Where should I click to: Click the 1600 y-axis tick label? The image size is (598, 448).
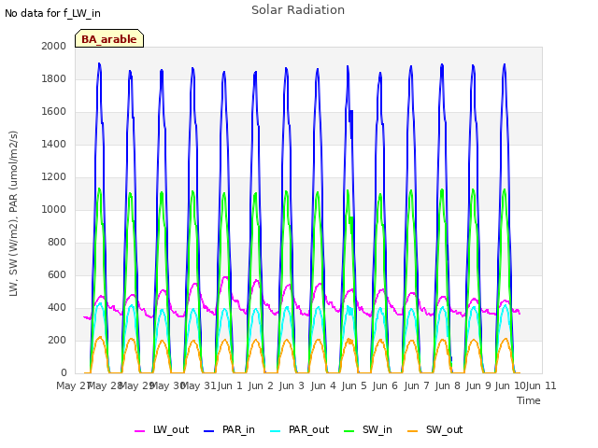point(54,112)
